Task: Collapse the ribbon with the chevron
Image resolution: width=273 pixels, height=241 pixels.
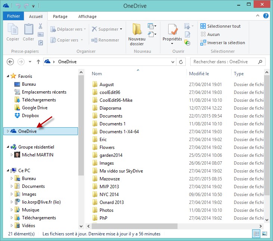Action: 258,16
